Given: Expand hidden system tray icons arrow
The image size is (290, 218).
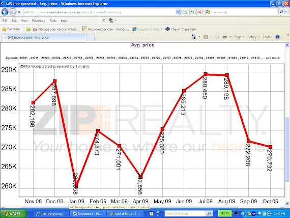Looking at the screenshot, I should coord(243,214).
